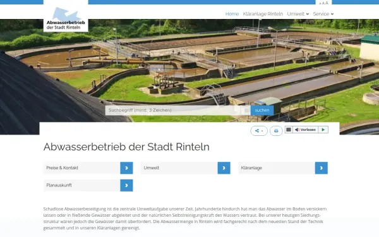
Task: Click the blue arrow beside Planauskunft
Action: [x=126, y=185]
